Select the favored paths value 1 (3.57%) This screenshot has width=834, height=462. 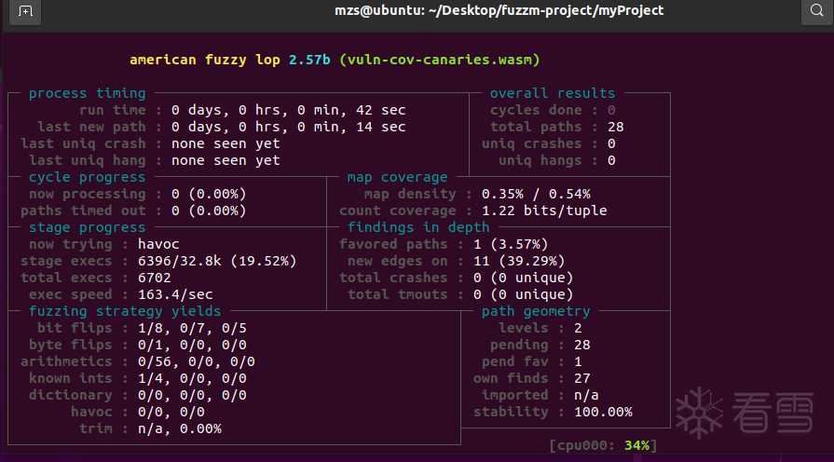point(511,244)
